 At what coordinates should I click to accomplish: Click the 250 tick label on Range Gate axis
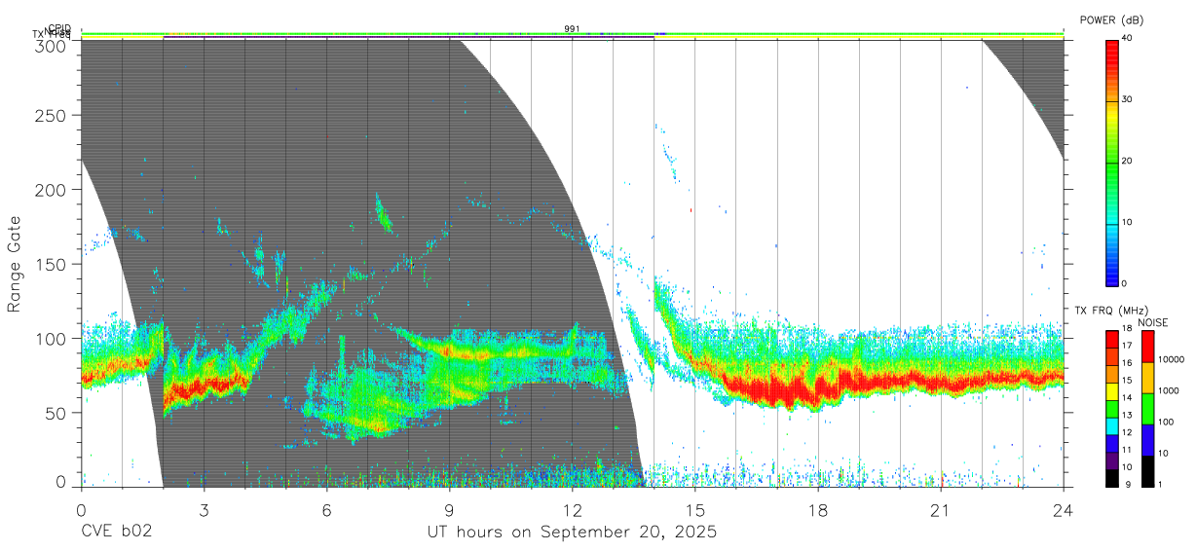coord(50,116)
